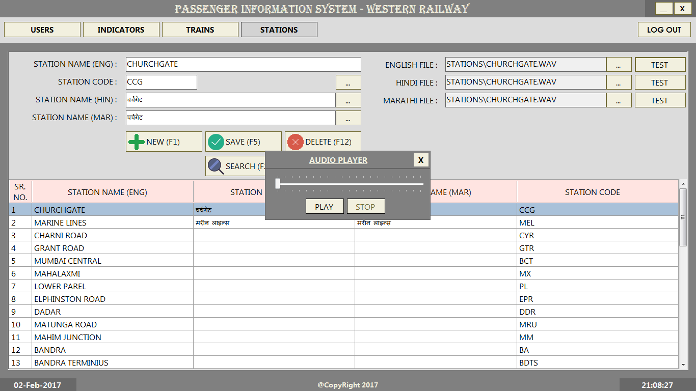
Task: Browse for the English file
Action: (619, 65)
